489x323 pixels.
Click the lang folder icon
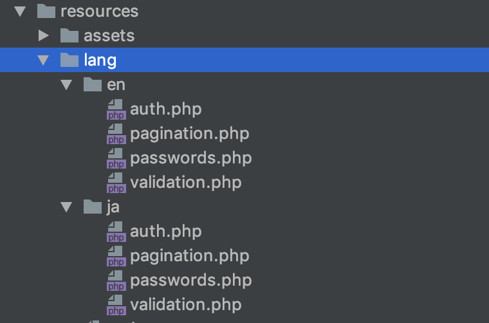click(x=69, y=60)
